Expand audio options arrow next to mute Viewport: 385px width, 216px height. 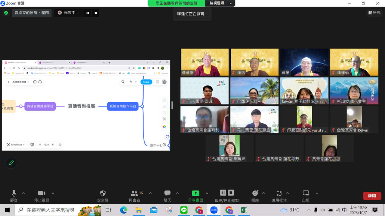pos(23,193)
